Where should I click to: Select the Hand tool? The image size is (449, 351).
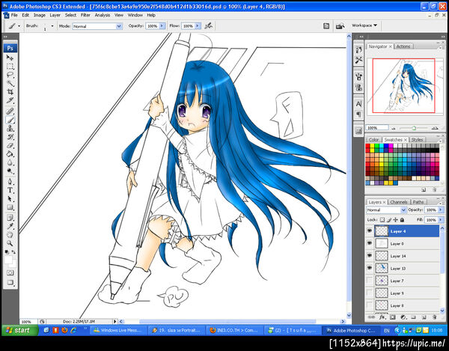tap(10, 235)
